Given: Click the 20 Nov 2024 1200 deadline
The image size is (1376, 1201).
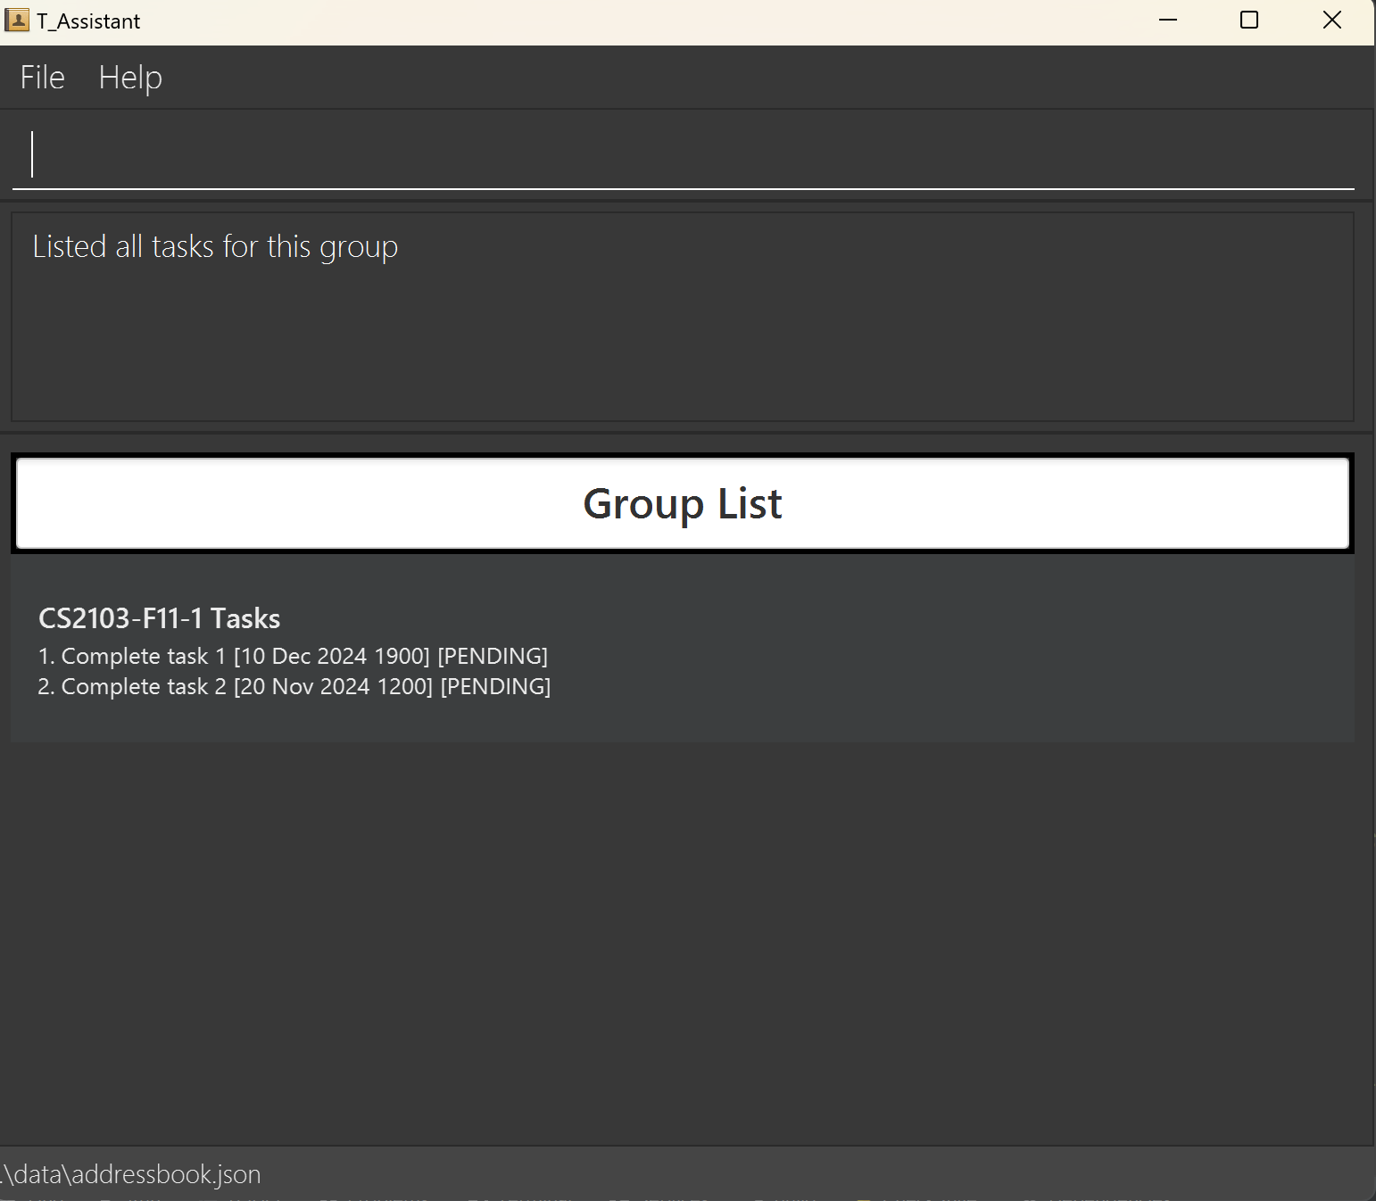Looking at the screenshot, I should coord(333,687).
